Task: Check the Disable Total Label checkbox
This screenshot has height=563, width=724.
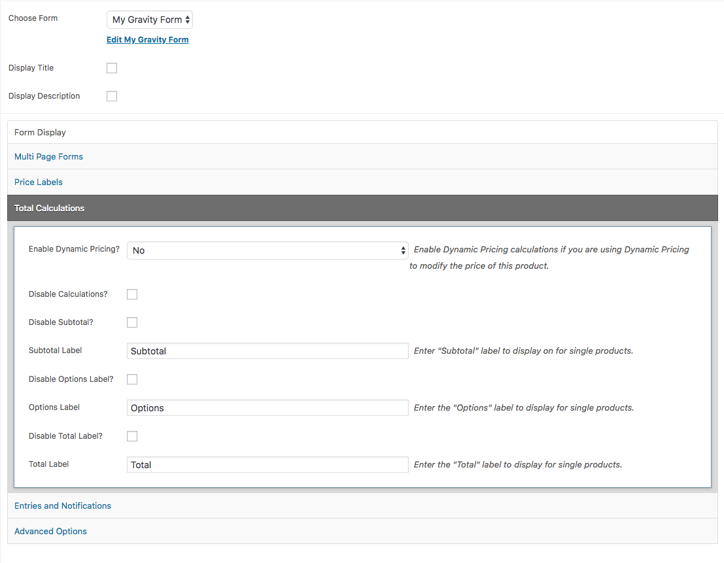Action: point(132,436)
